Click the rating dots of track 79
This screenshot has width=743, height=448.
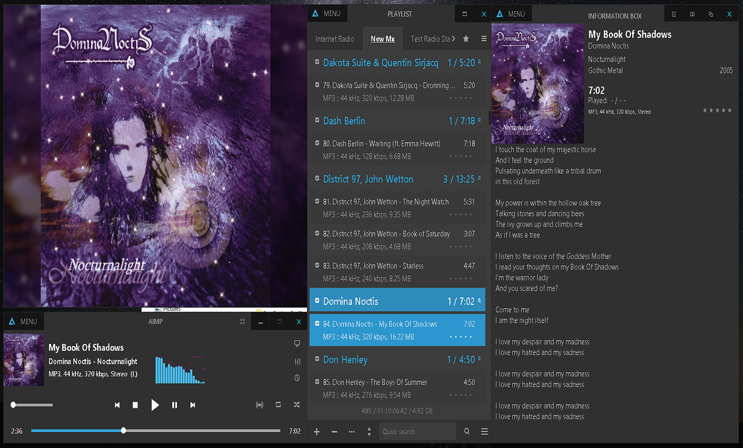pos(461,98)
